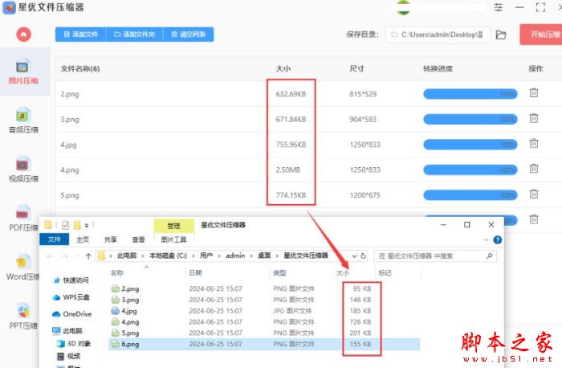Click 开始压缩 start compression button
This screenshot has width=562, height=368.
[541, 35]
